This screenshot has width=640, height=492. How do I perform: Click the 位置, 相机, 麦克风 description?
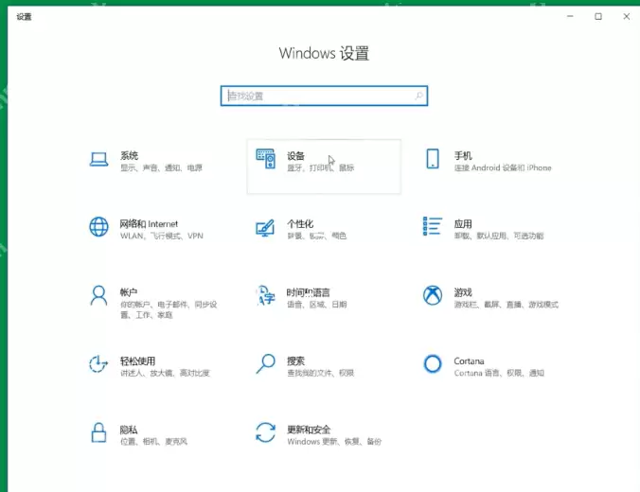pos(153,442)
